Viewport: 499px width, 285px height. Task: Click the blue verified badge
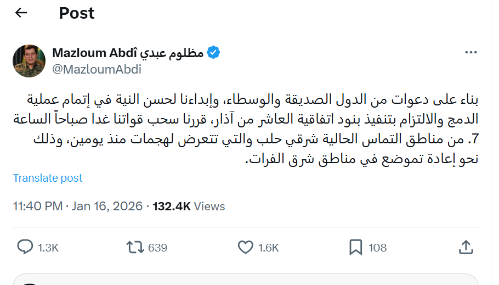click(x=213, y=53)
